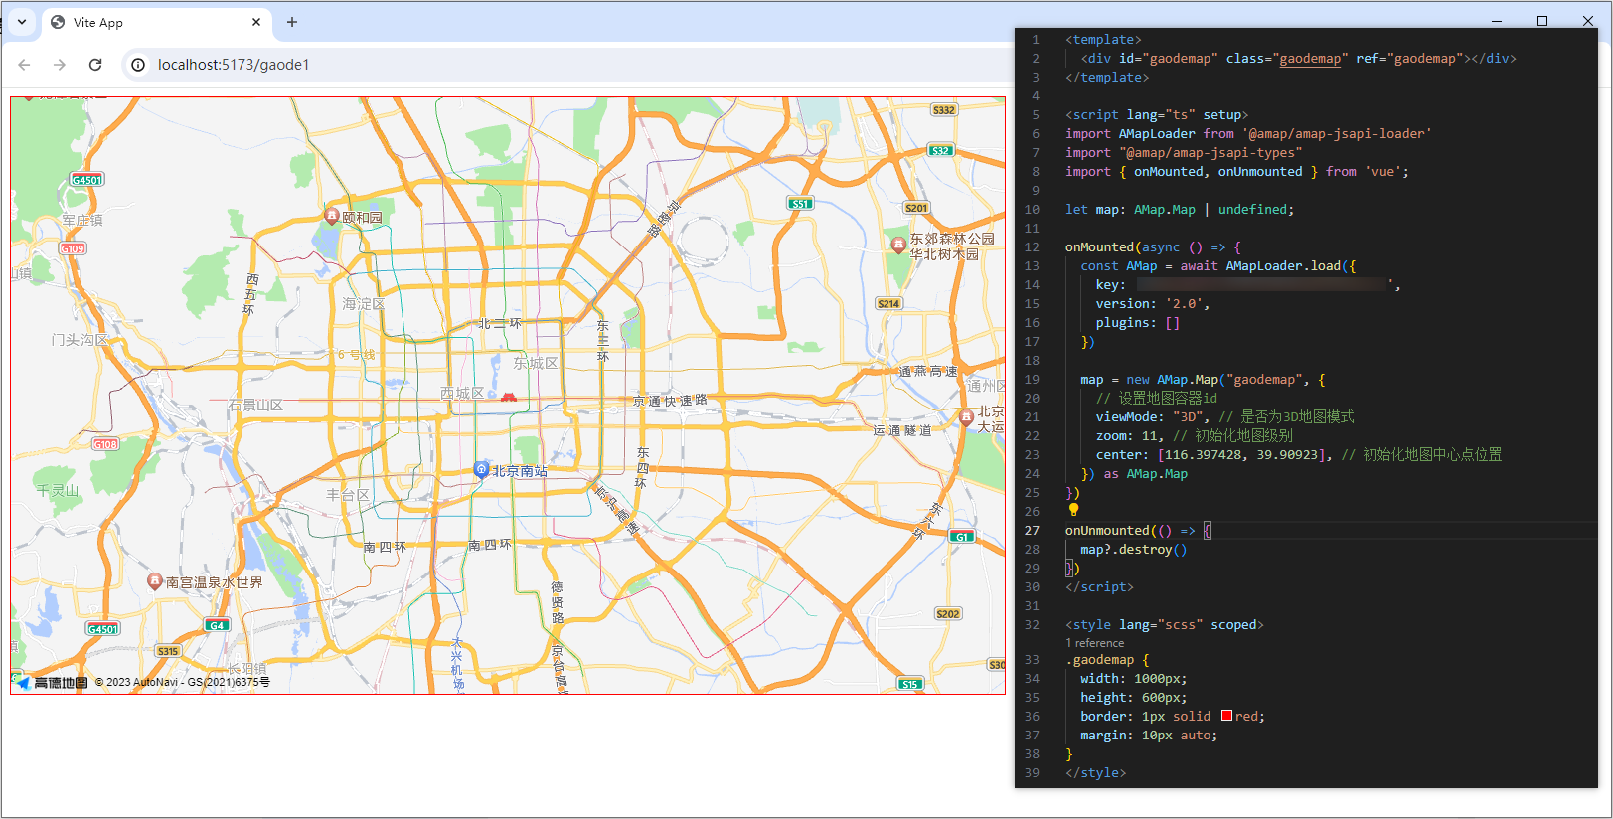Viewport: 1613px width, 819px height.
Task: Click line number 27 in the editor
Action: 1032,531
